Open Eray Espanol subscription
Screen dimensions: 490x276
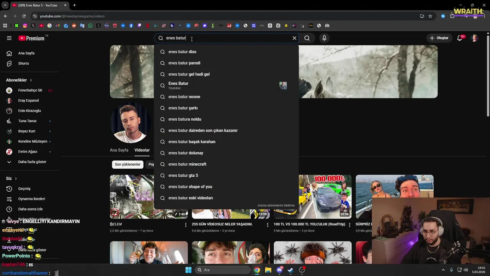pyautogui.click(x=29, y=100)
